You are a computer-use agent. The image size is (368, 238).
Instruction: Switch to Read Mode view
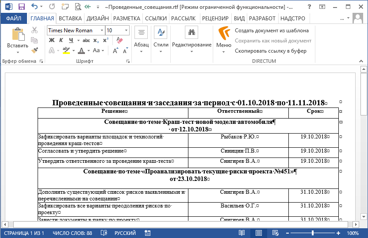(x=241, y=233)
